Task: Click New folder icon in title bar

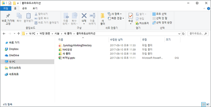Action: click(14, 3)
